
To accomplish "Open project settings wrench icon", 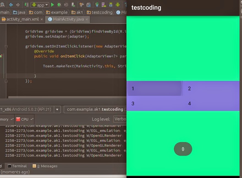I will pos(82,5).
